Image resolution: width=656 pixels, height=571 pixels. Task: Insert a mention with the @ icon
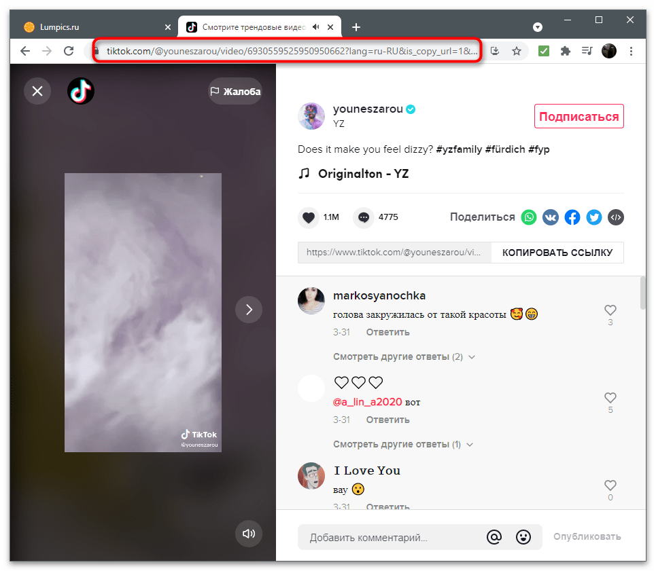click(x=494, y=537)
